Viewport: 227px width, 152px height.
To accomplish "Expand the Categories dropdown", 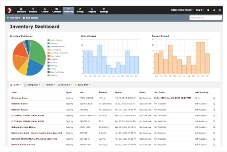I will (x=32, y=85).
